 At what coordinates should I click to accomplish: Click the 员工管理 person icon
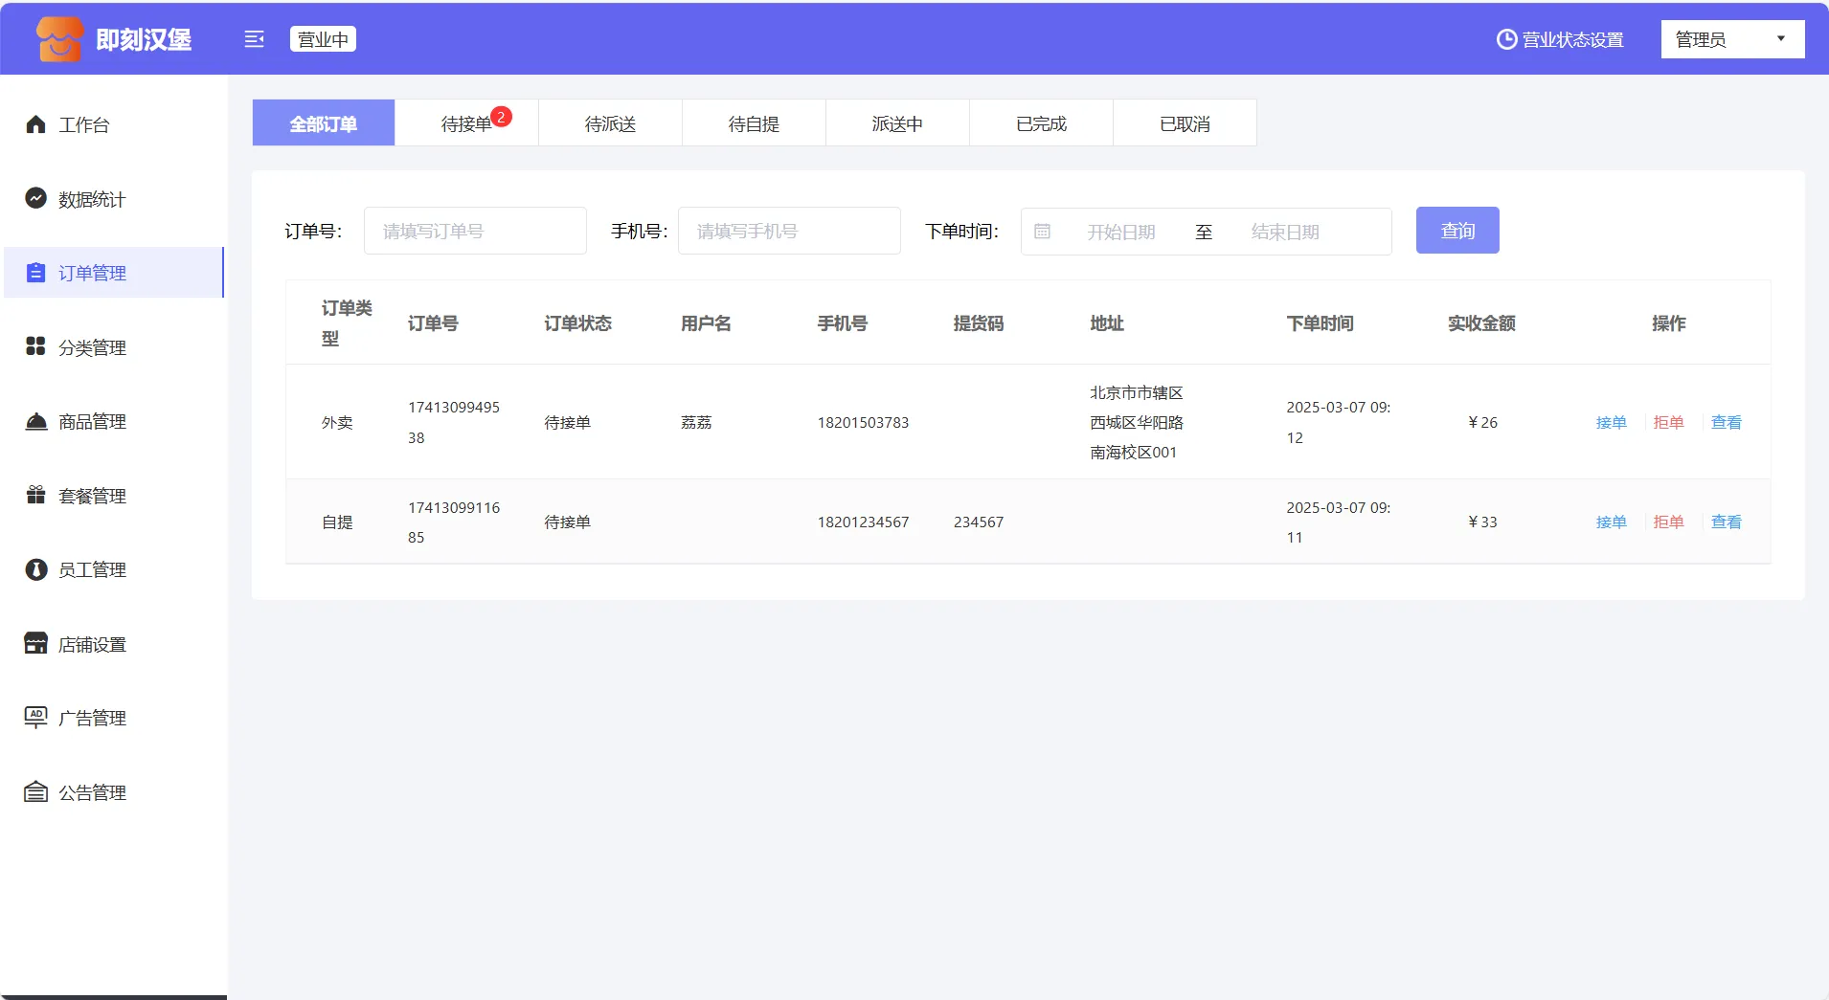pos(35,569)
